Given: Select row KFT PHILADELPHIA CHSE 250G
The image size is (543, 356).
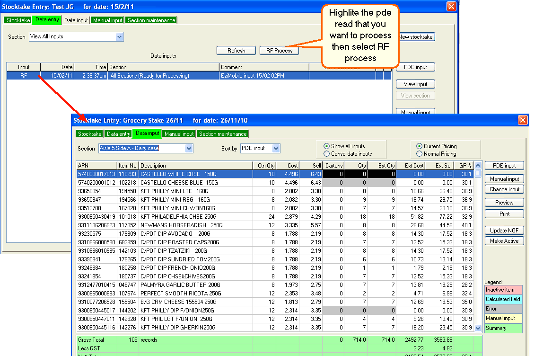Looking at the screenshot, I should coord(275,217).
